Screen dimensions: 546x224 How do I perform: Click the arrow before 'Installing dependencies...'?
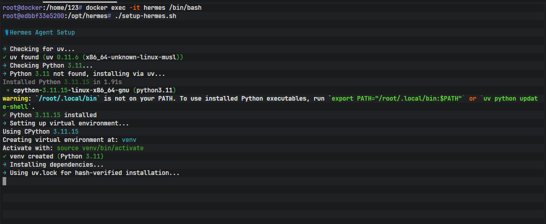[x=5, y=164]
